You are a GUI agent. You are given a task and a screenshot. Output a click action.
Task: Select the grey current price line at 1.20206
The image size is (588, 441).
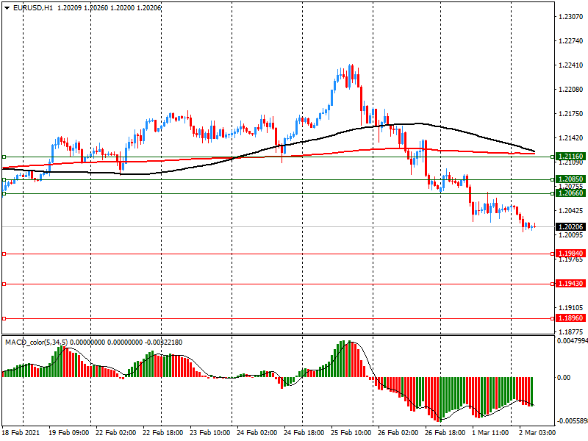click(x=278, y=226)
